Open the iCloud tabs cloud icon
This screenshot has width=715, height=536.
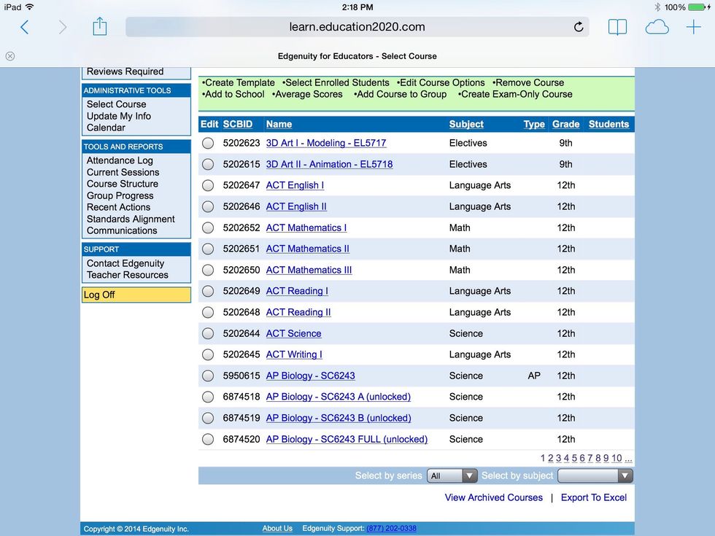[657, 27]
